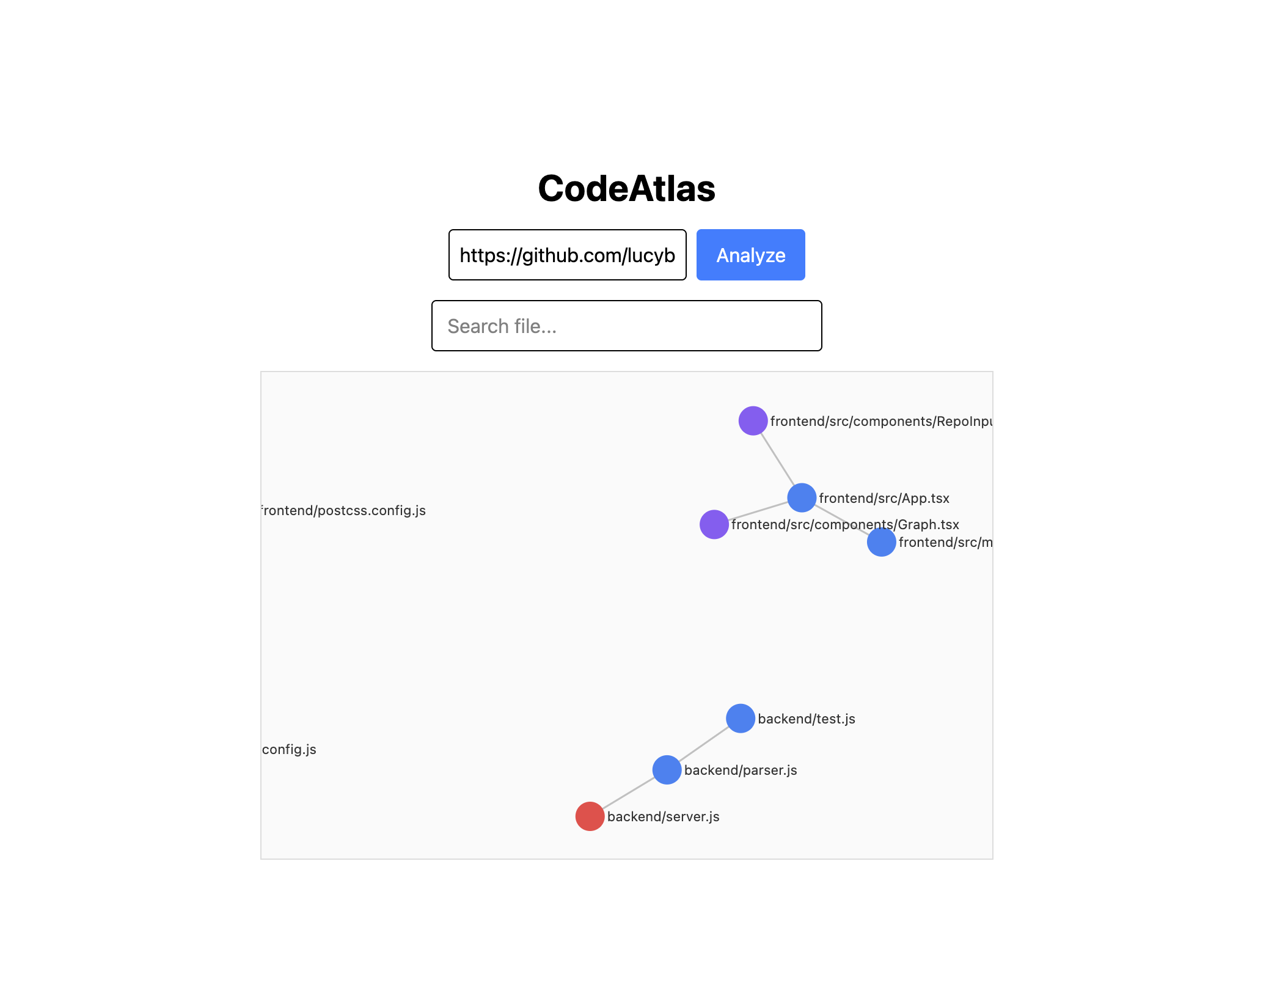Image resolution: width=1288 pixels, height=996 pixels.
Task: Click the backend/parser.js node circle
Action: (x=667, y=770)
